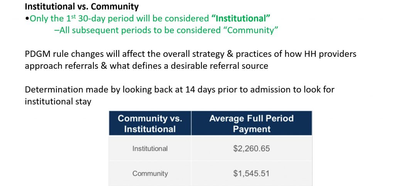Select the 'All subsequent periods' sub-bullet line
Viewport: 395px width, 186px height.
click(166, 30)
